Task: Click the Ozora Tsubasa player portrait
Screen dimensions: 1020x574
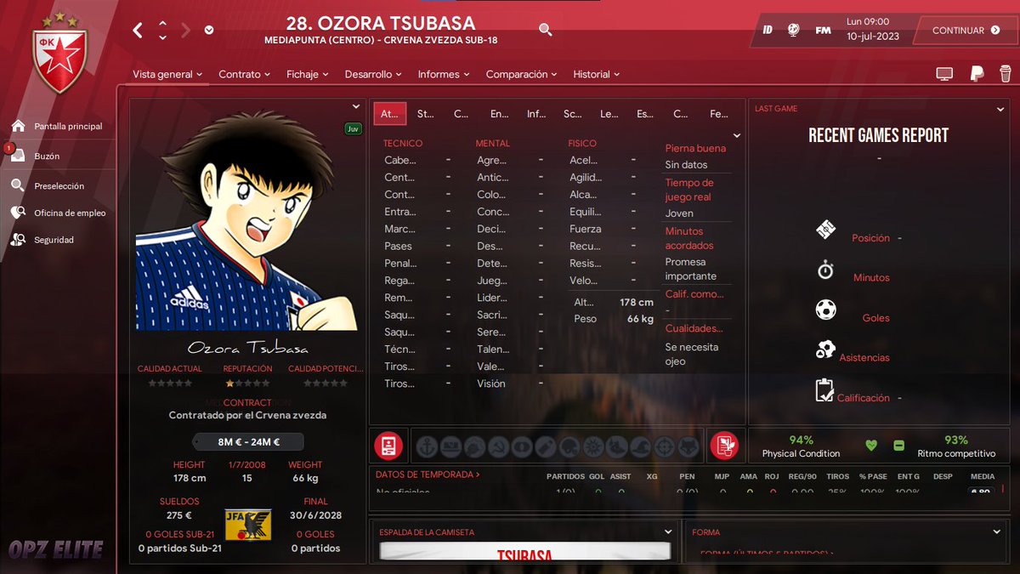Action: (247, 221)
